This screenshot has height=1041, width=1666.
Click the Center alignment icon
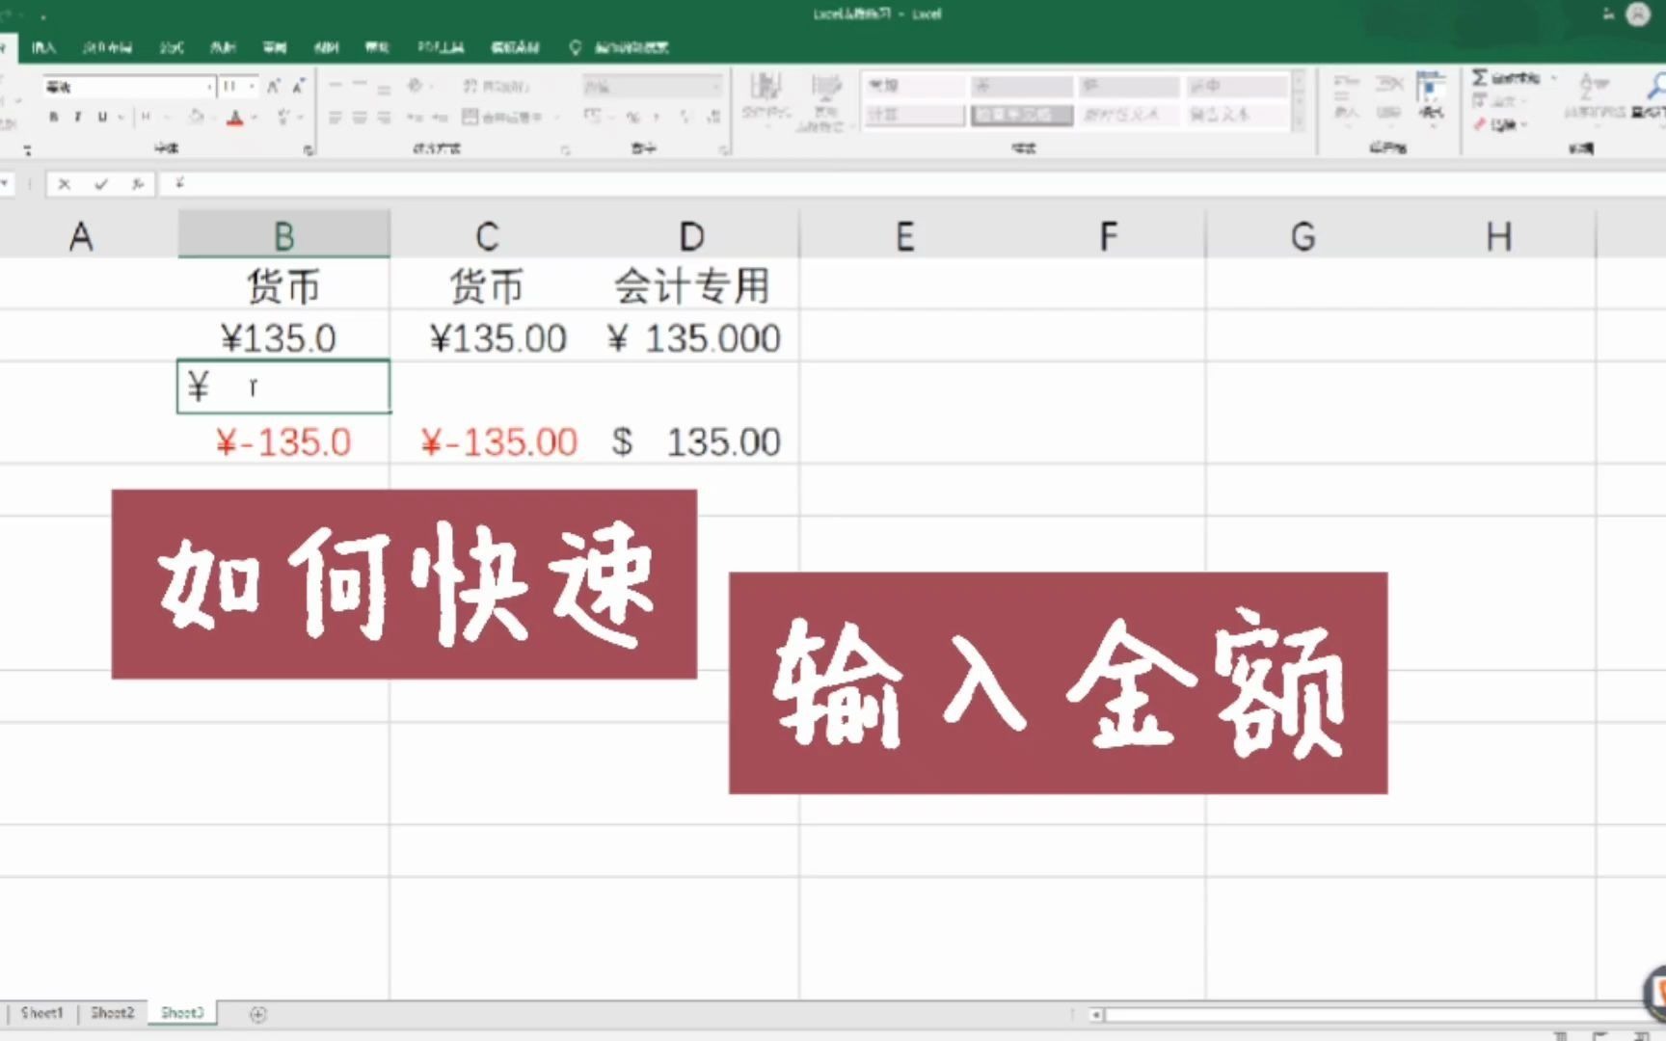click(359, 117)
